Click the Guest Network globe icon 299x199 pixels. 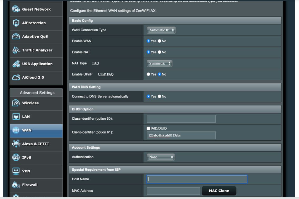tap(16, 9)
